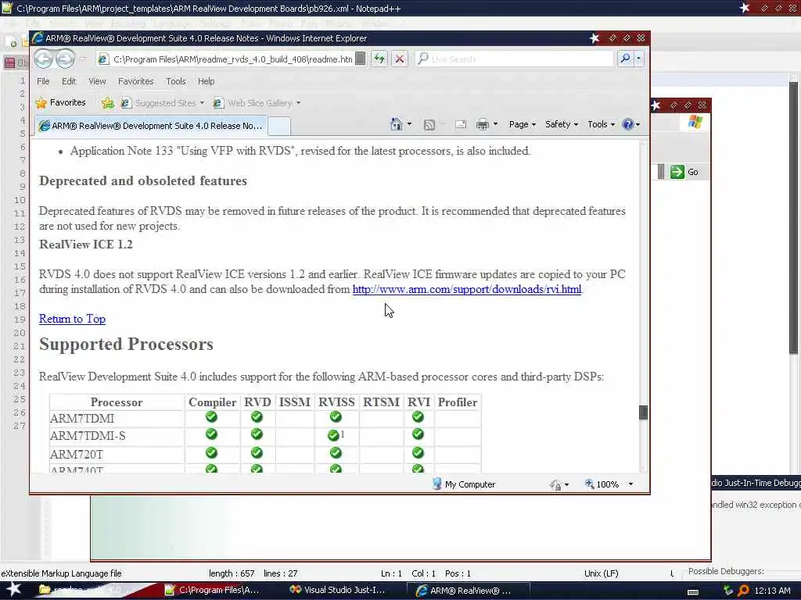Click the orange magnifier tray icon
The height and width of the screenshot is (600, 801).
[743, 591]
